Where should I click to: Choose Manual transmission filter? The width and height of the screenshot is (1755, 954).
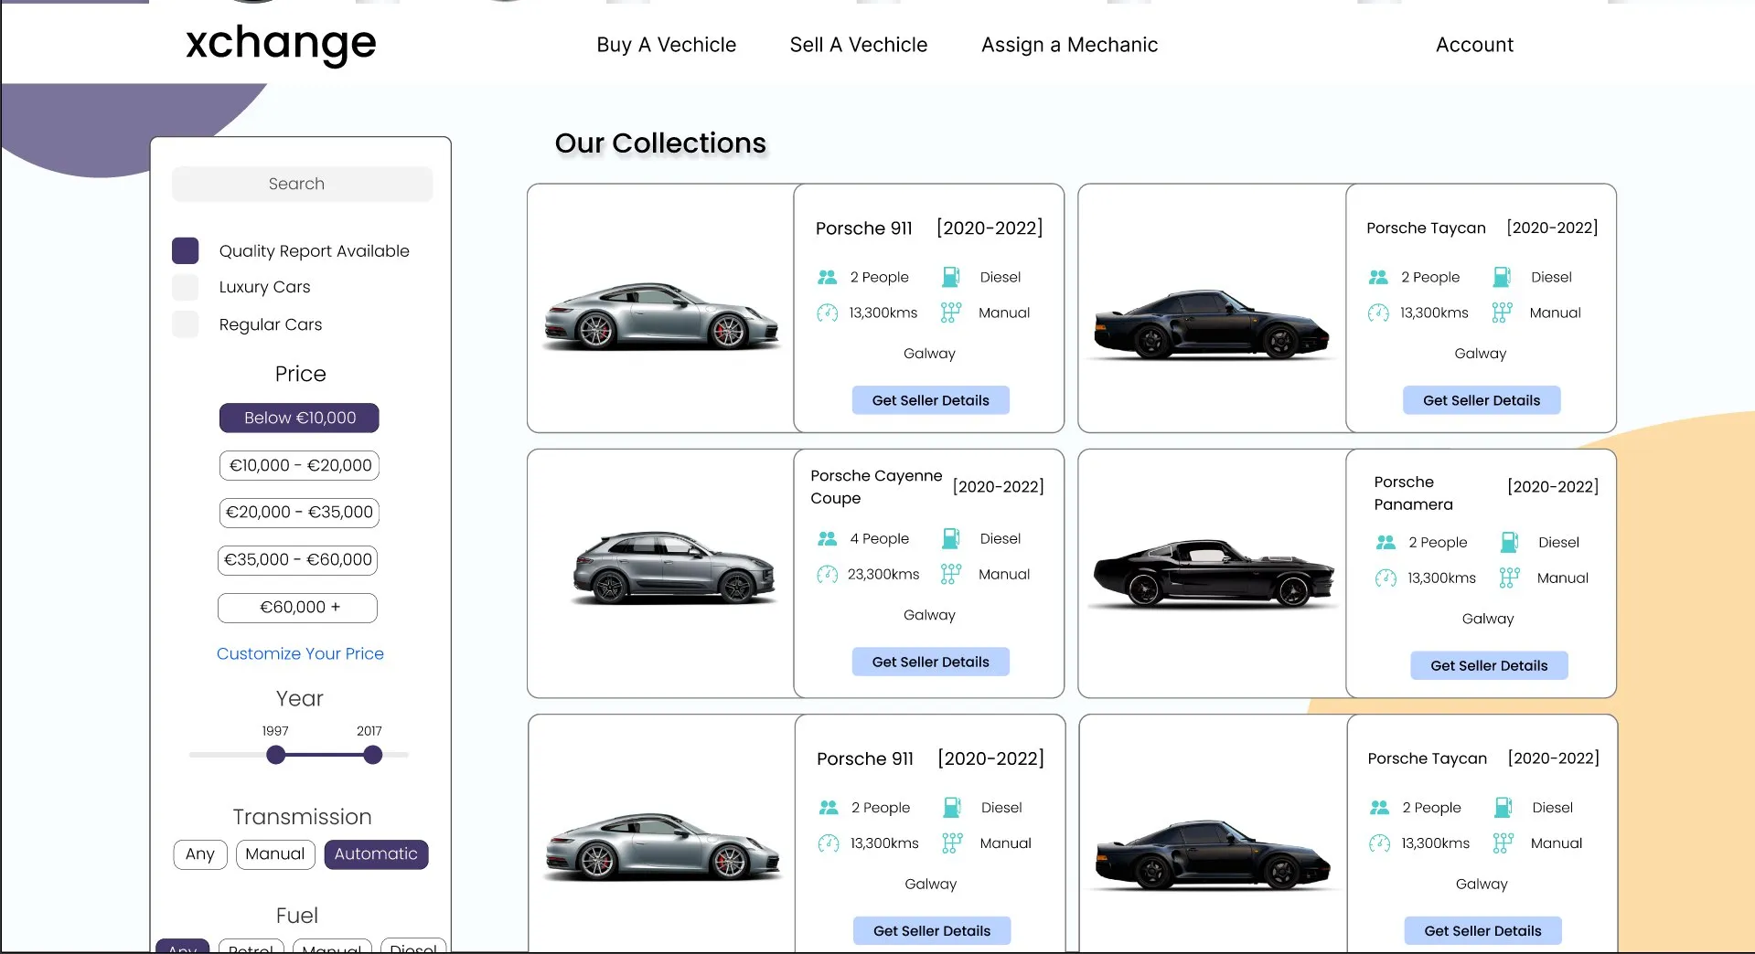[275, 854]
